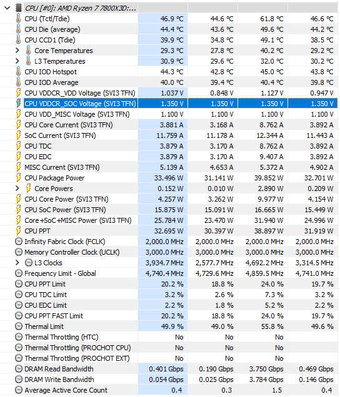Click thermometer icon beside L3 Temperatures
Screen dimensions: 340x397
click(28, 61)
